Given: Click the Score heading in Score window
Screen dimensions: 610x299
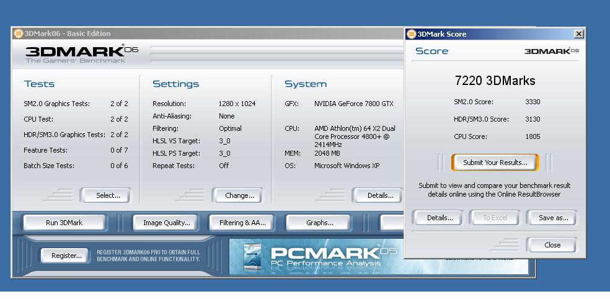Looking at the screenshot, I should click(432, 51).
